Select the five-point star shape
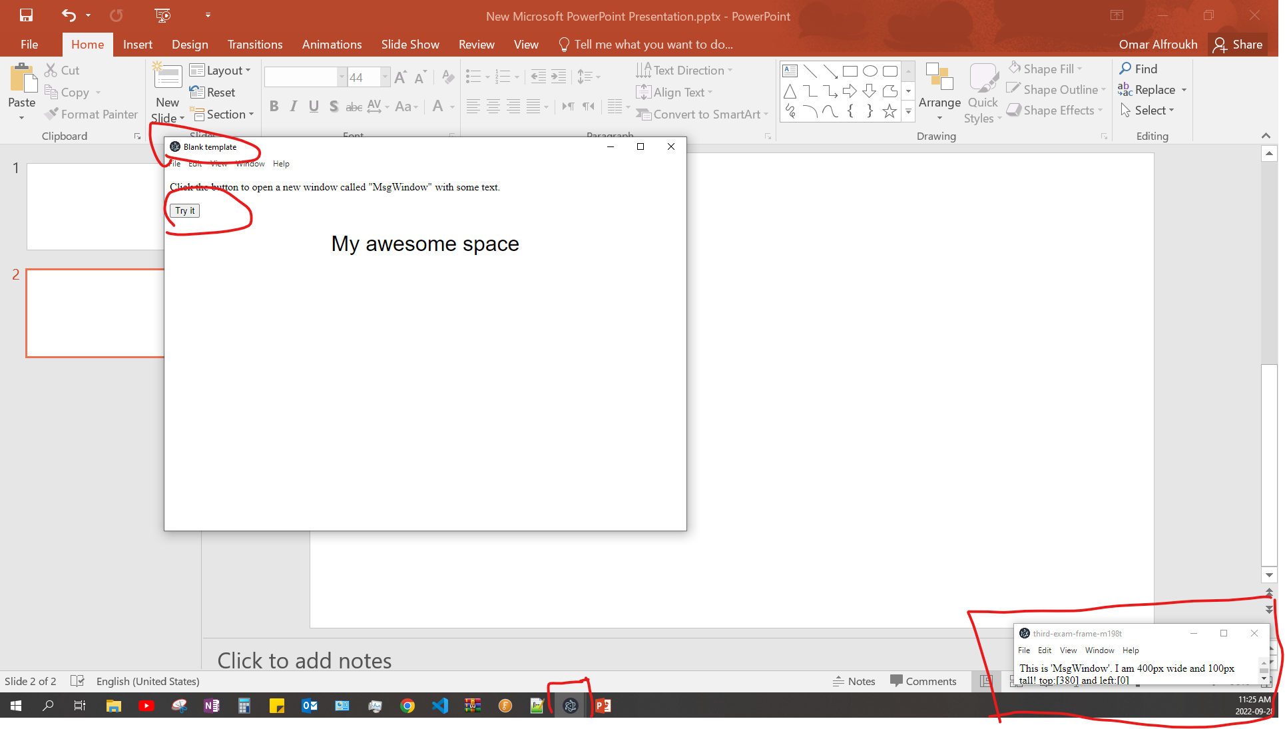Screen dimensions: 1285x729 (x=890, y=111)
